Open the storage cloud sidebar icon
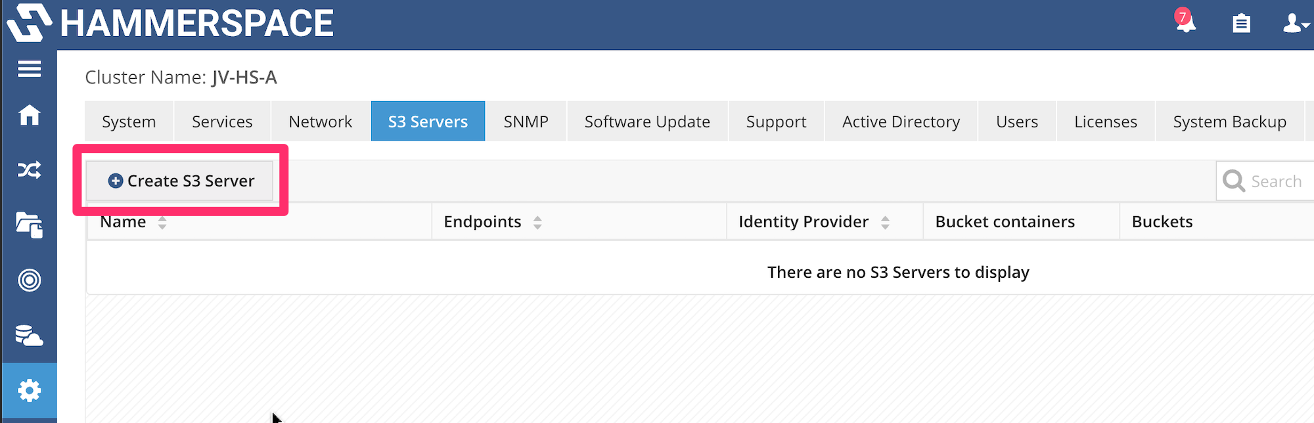 (x=30, y=335)
